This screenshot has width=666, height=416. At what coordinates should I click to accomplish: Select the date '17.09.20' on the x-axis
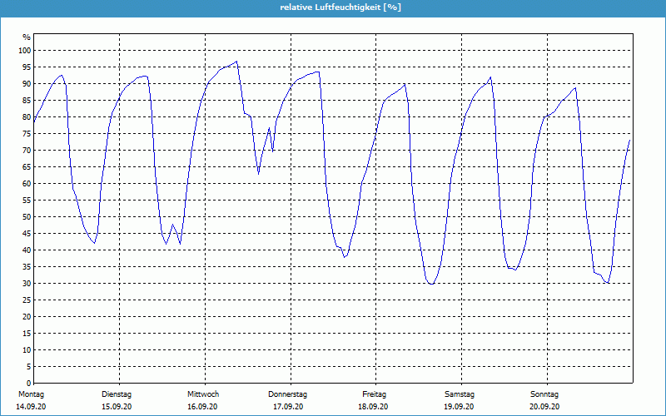tap(288, 407)
